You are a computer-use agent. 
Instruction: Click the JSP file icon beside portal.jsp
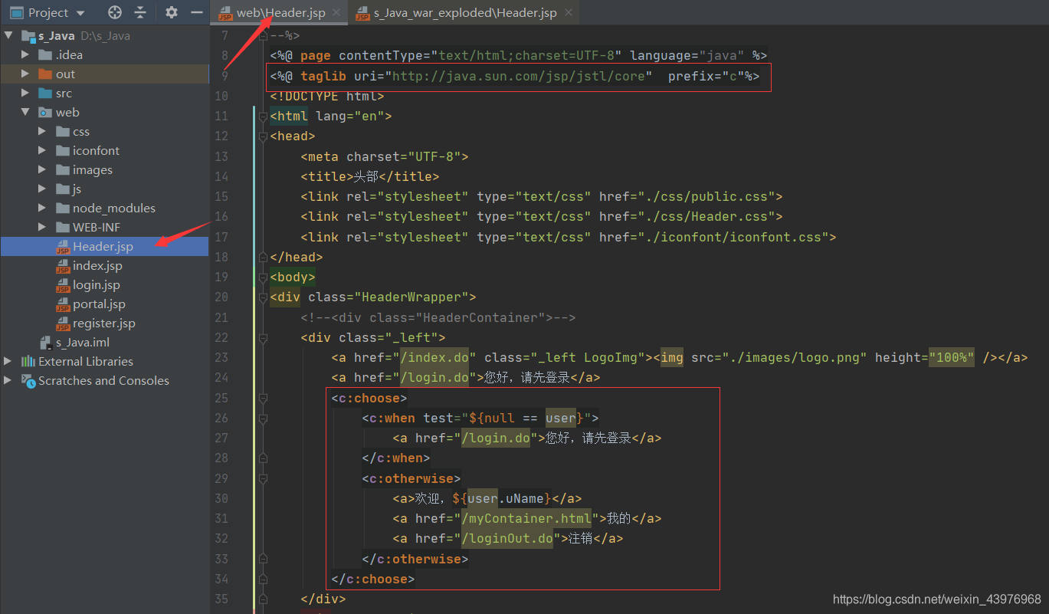tap(63, 304)
